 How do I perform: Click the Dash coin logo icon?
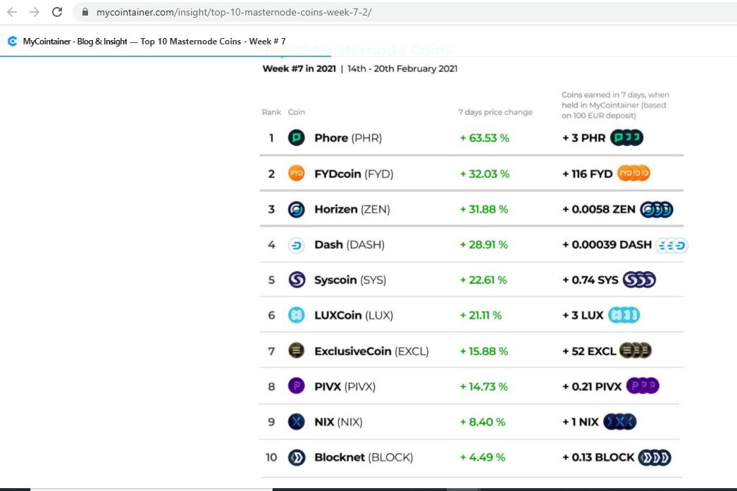(x=297, y=244)
